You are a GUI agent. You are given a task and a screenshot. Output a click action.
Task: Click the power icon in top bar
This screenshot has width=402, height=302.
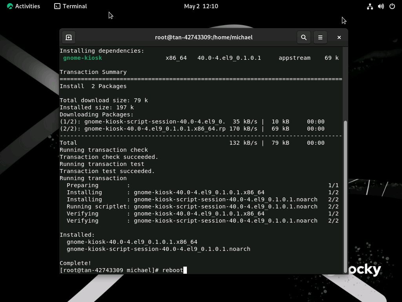(392, 6)
